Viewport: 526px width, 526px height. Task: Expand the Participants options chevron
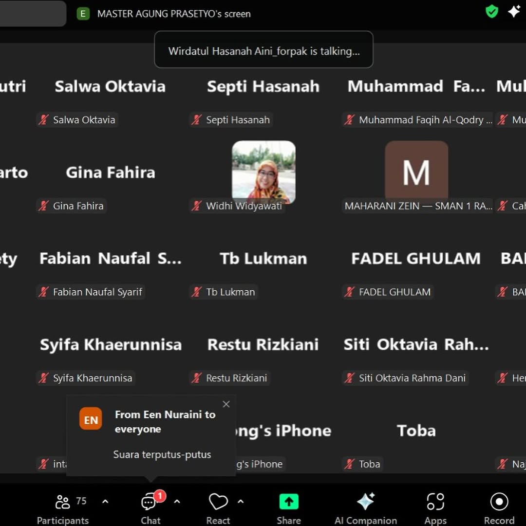105,502
